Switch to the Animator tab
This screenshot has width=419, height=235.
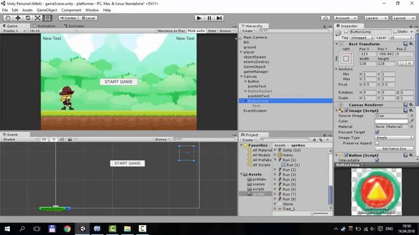(x=74, y=26)
